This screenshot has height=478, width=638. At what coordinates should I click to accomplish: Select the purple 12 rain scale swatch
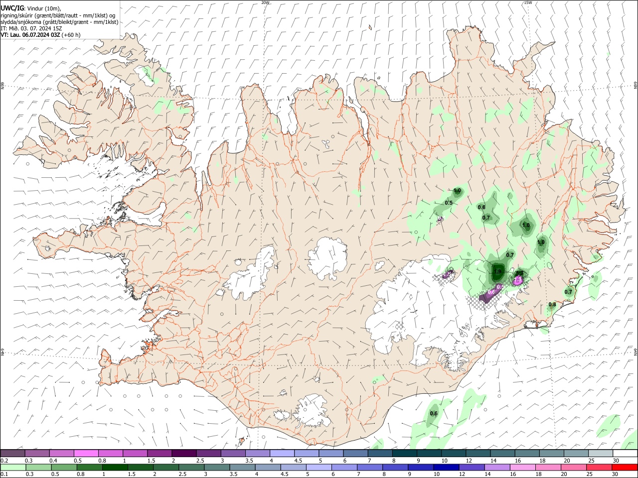pos(471,468)
